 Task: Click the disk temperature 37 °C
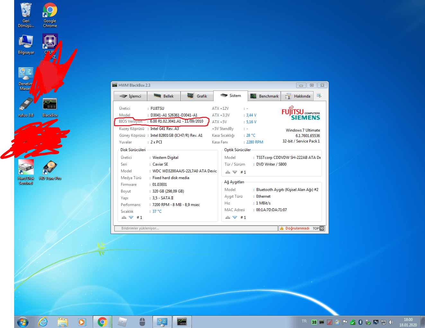[x=157, y=211]
